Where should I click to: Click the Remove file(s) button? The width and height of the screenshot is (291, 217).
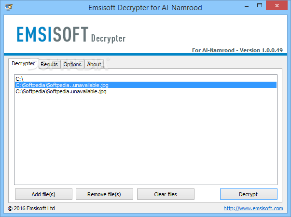[x=104, y=194]
